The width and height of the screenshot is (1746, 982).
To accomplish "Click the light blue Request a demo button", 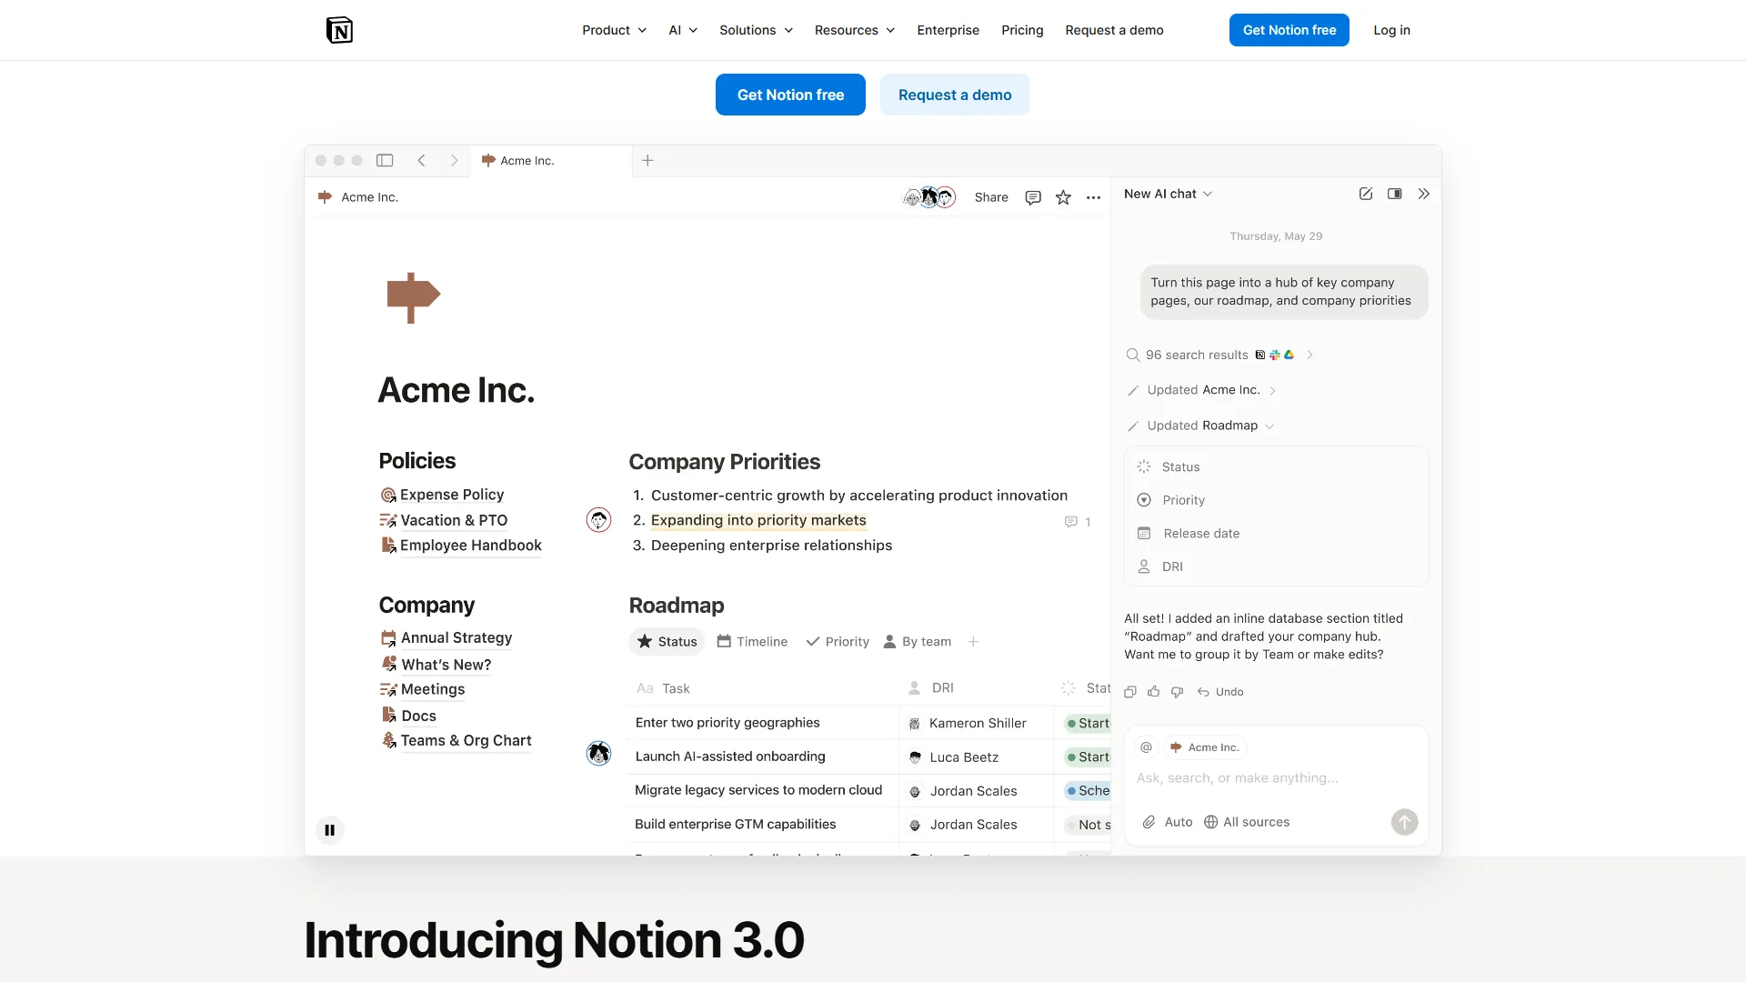I will (x=955, y=95).
